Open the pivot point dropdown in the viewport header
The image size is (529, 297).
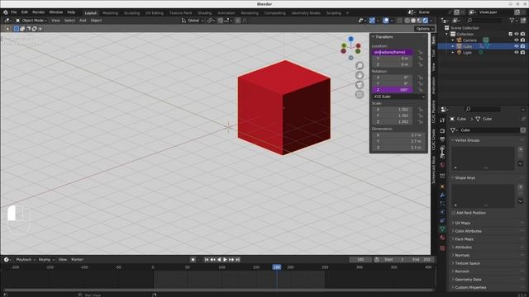pos(211,21)
